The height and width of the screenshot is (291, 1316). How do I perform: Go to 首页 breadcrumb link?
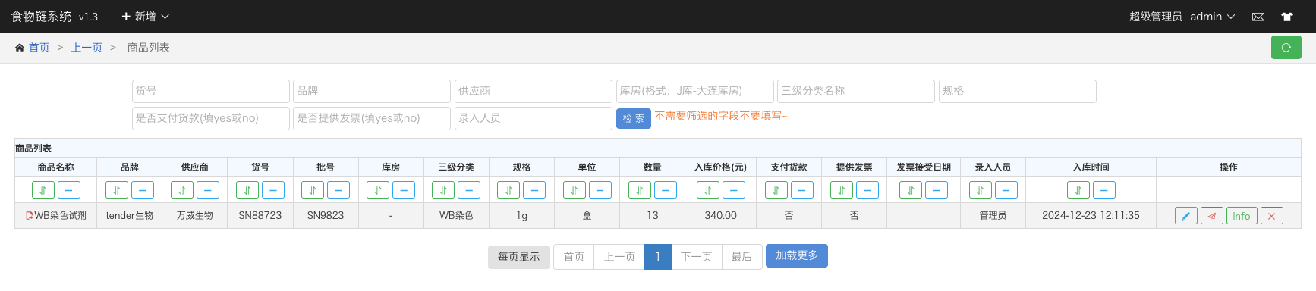tap(39, 48)
